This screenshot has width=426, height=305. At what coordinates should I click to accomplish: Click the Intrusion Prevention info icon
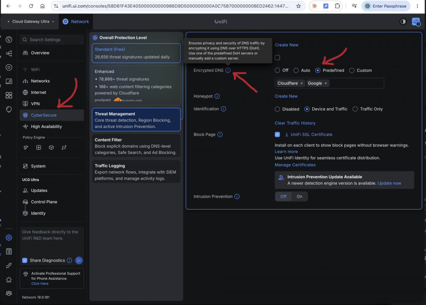(x=237, y=196)
